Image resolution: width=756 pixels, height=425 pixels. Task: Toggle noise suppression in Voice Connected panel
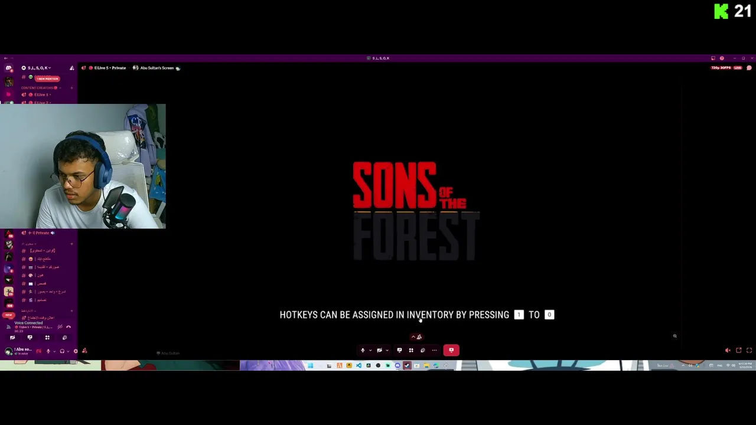pyautogui.click(x=60, y=327)
